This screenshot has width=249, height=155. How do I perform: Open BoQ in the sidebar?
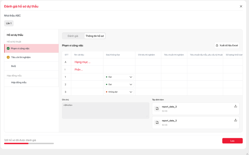tap(14, 66)
